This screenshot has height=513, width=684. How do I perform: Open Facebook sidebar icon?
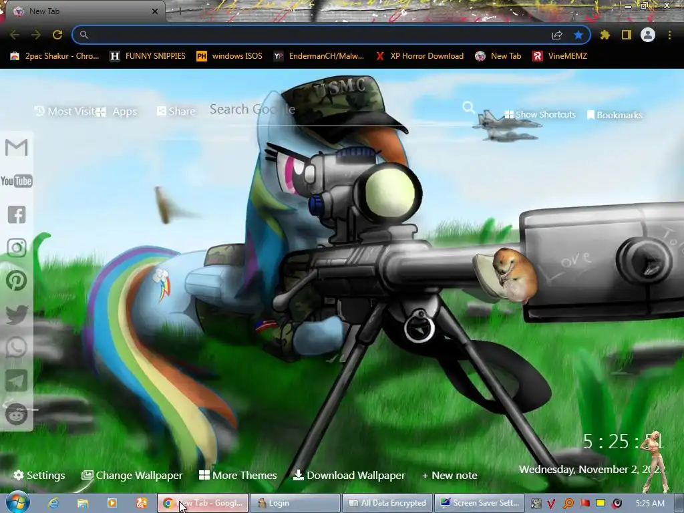[x=17, y=214]
